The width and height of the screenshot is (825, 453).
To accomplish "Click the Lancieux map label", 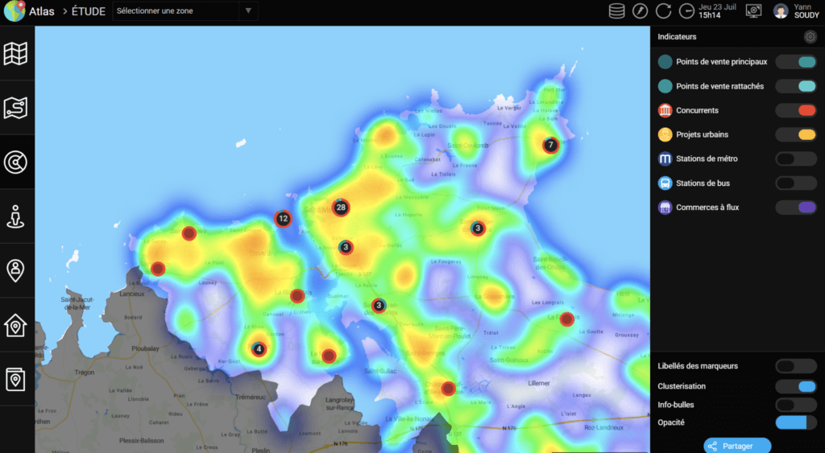I will tap(131, 294).
